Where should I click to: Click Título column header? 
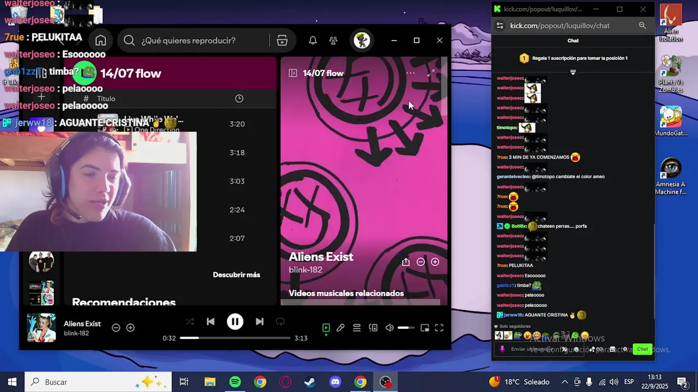106,99
